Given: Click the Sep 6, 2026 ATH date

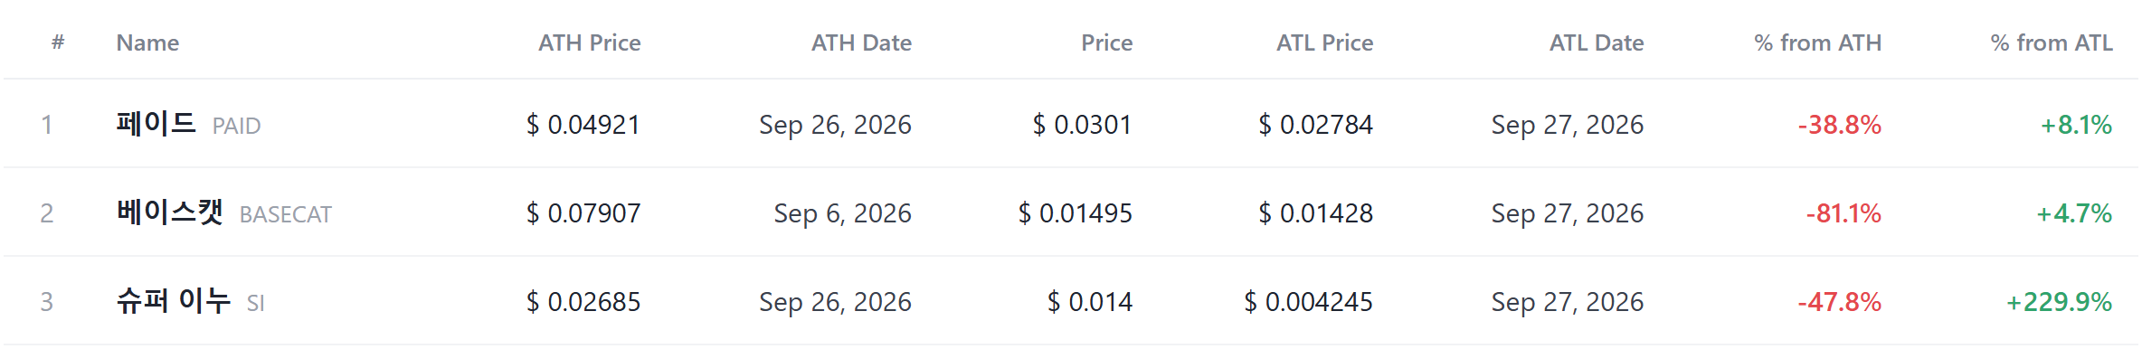Looking at the screenshot, I should [842, 213].
